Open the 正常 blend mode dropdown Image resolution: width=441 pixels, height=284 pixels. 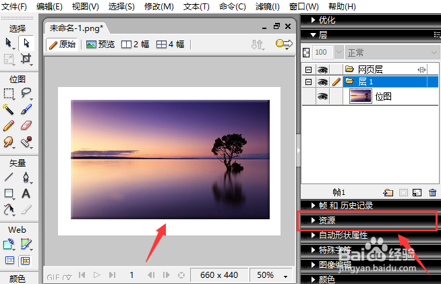pyautogui.click(x=392, y=53)
